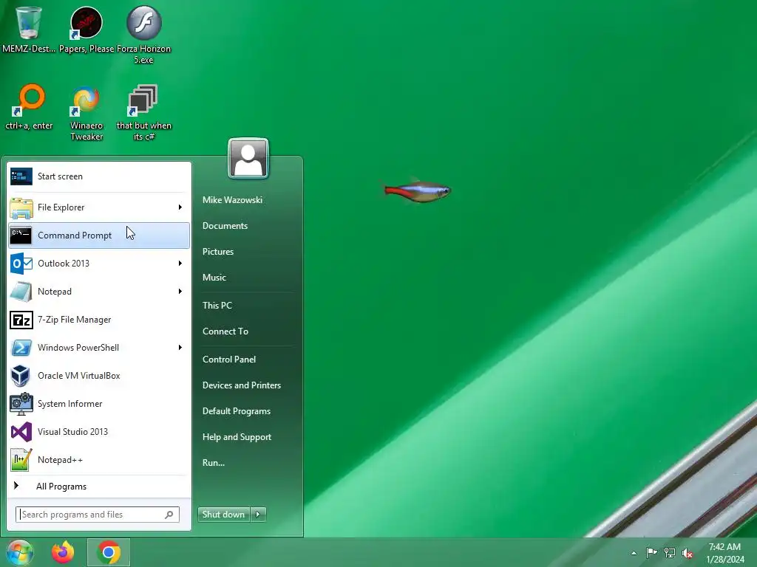Image resolution: width=757 pixels, height=567 pixels.
Task: Click Run... in the Start menu
Action: coord(214,462)
